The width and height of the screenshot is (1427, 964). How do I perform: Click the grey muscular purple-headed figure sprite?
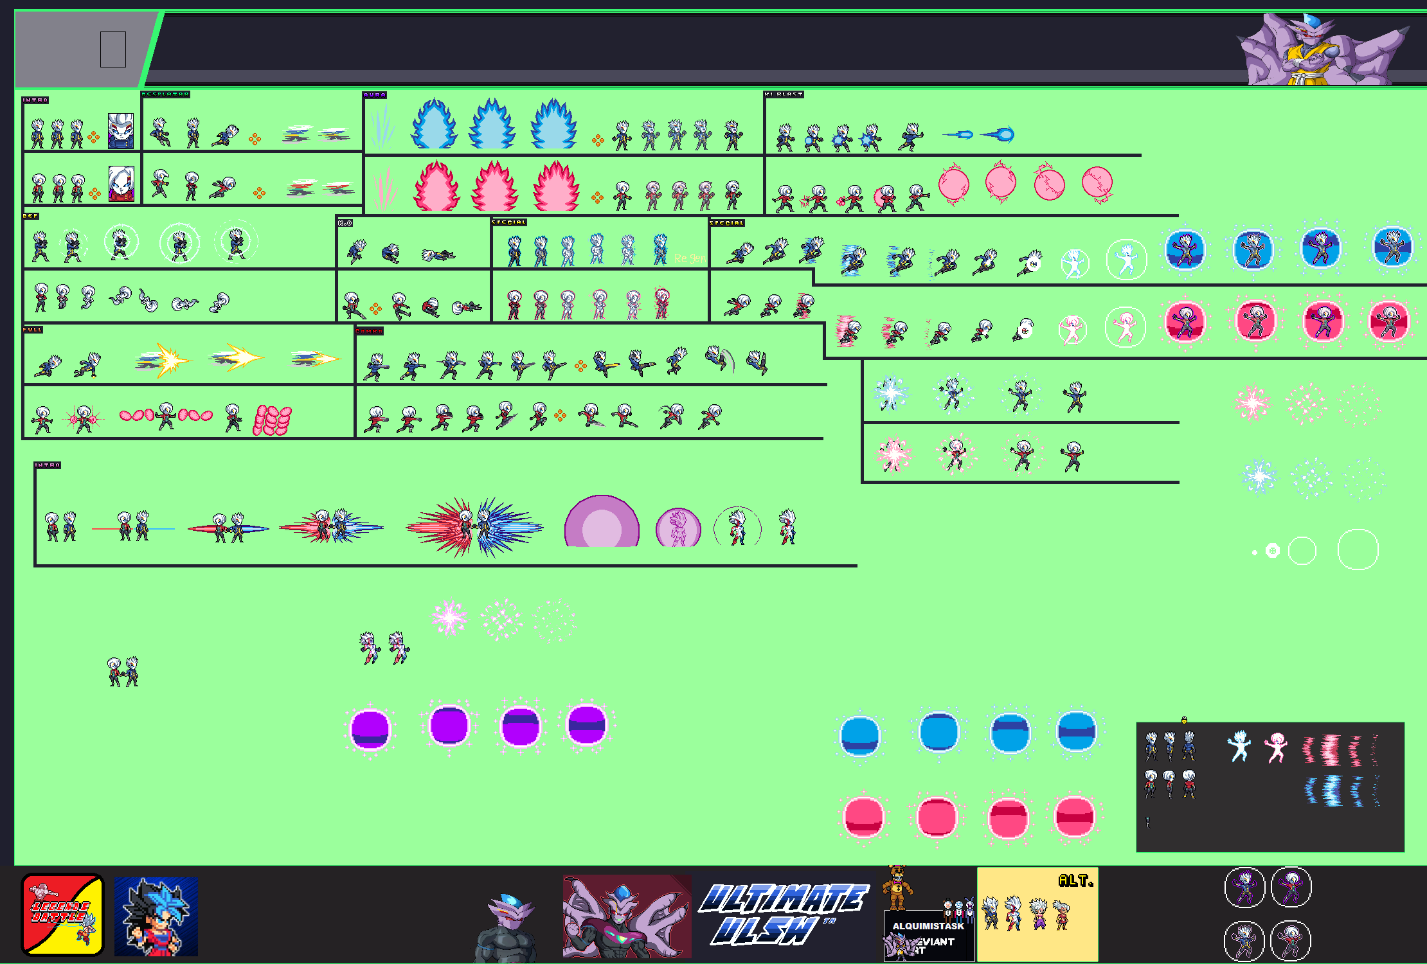pos(507,928)
